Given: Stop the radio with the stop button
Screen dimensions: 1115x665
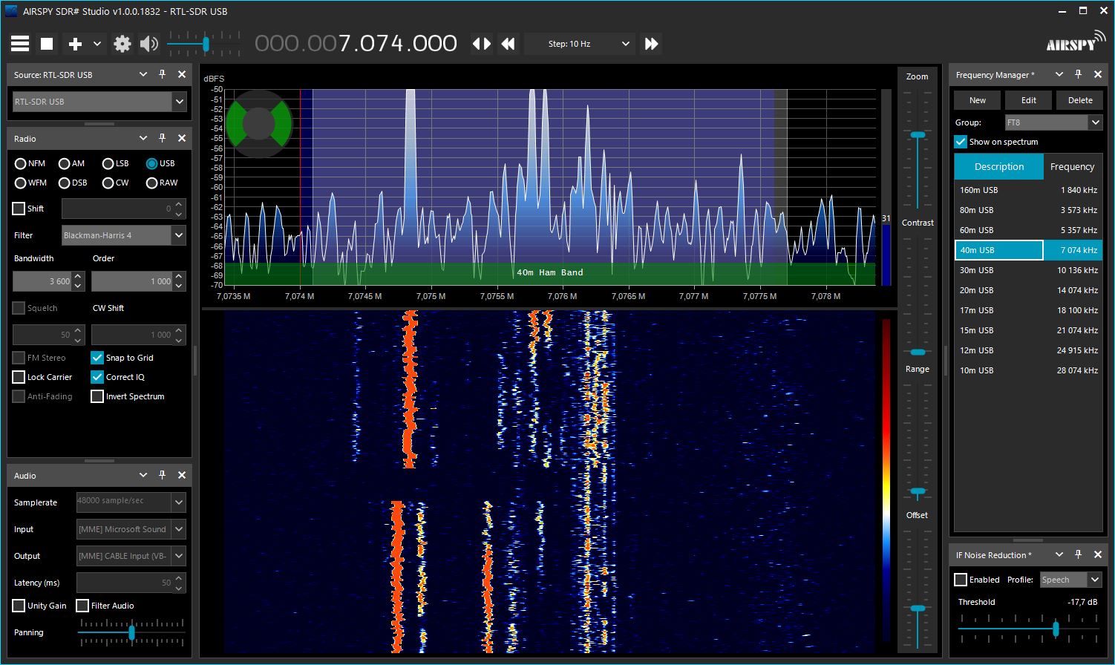Looking at the screenshot, I should click(x=47, y=44).
